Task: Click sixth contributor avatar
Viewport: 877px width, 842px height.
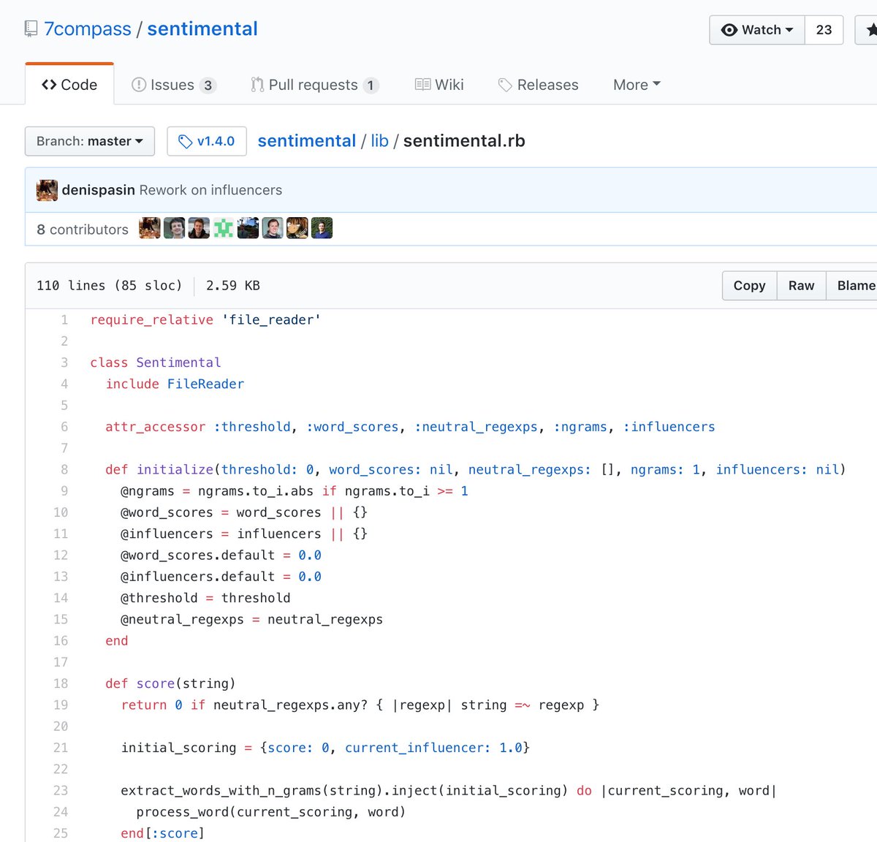Action: click(273, 228)
